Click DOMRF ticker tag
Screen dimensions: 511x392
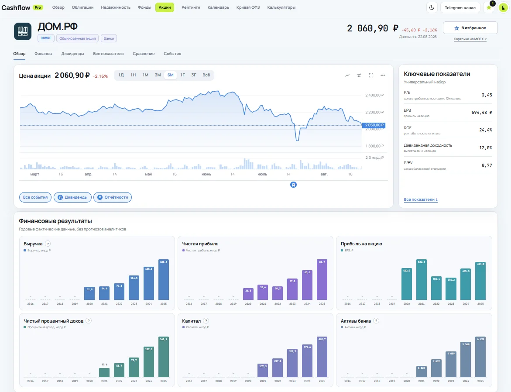click(x=46, y=38)
